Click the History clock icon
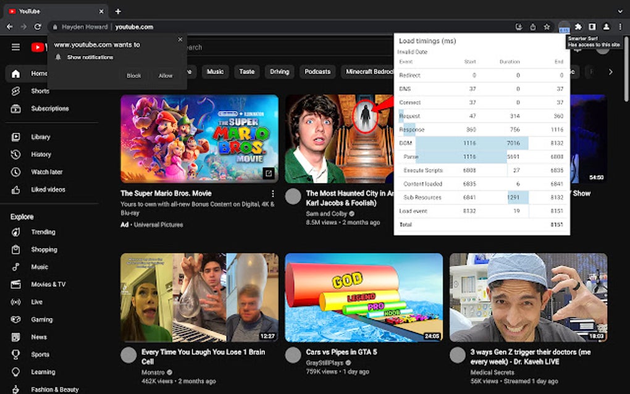 point(15,154)
